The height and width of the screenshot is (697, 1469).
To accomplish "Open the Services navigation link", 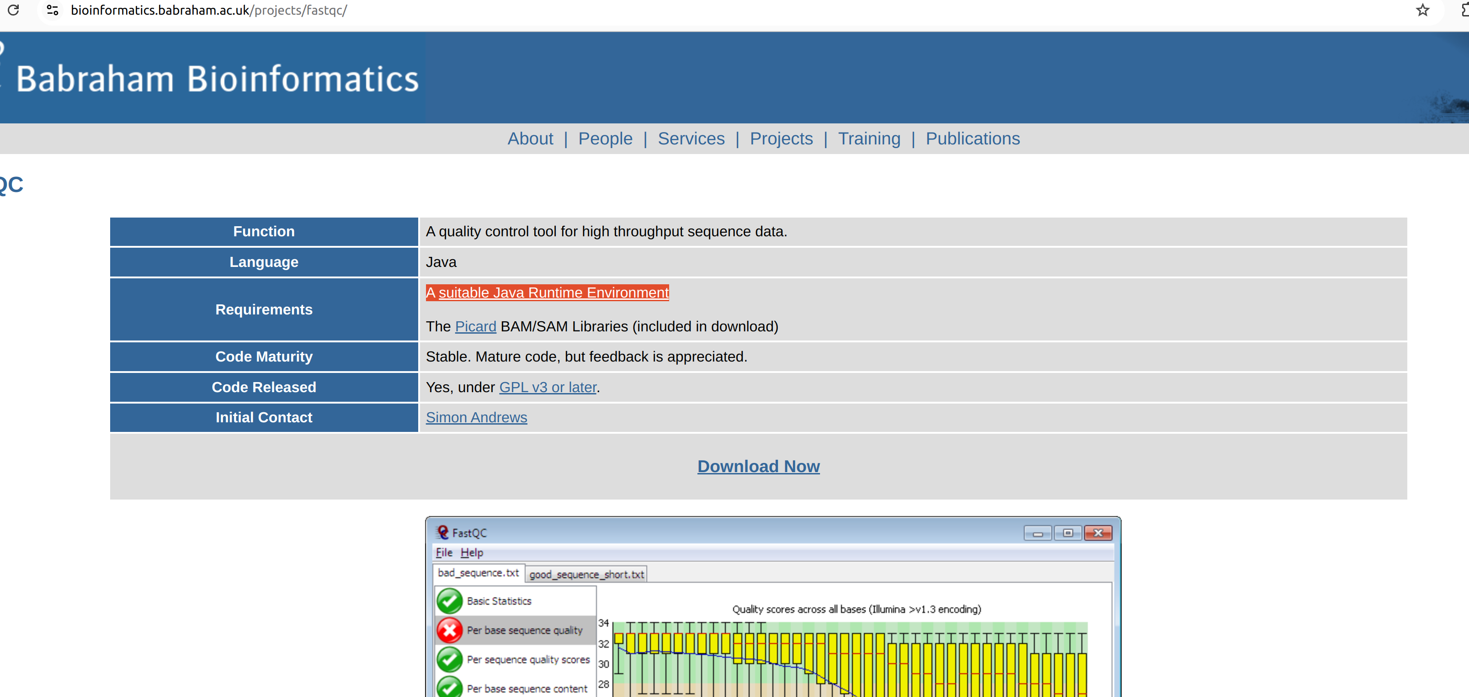I will click(x=691, y=138).
